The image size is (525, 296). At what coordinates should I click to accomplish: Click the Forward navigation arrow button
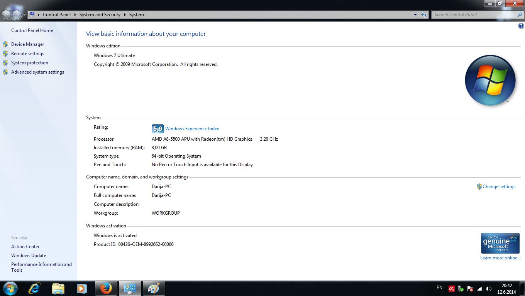tap(17, 15)
